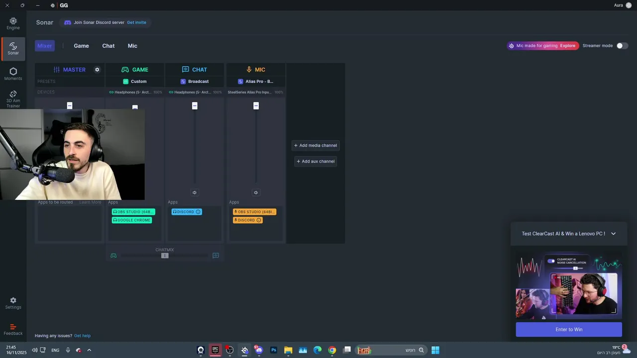
Task: Click the ClearCast AI promo thumbnail
Action: pyautogui.click(x=569, y=286)
